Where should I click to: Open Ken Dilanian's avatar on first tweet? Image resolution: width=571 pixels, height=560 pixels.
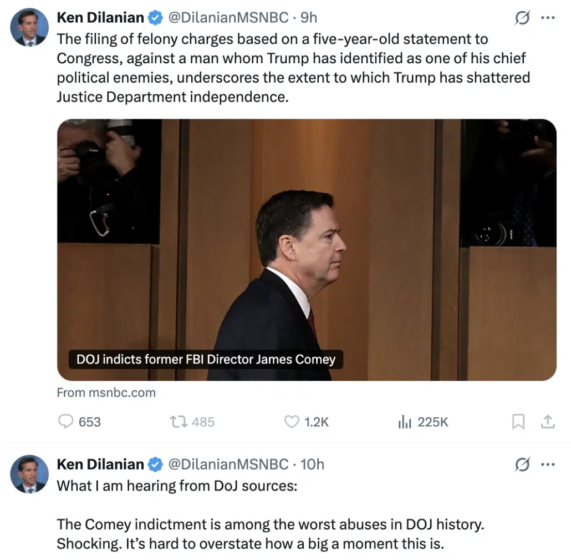(x=29, y=28)
